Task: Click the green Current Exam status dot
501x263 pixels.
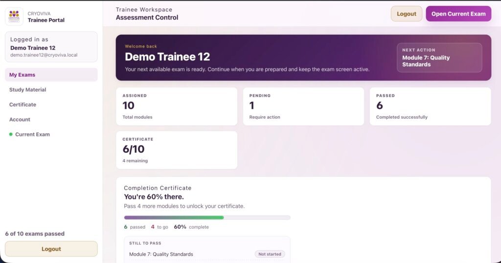Action: tap(11, 134)
